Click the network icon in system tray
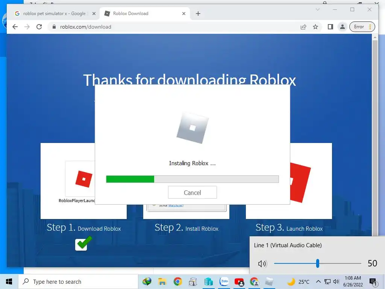The width and height of the screenshot is (385, 289). tap(327, 281)
